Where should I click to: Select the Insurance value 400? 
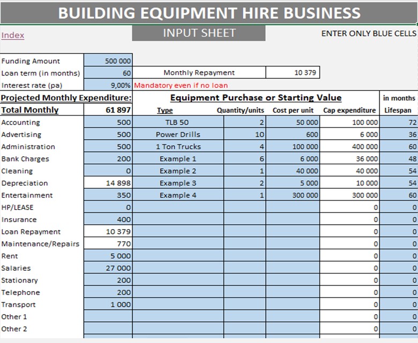coord(108,219)
